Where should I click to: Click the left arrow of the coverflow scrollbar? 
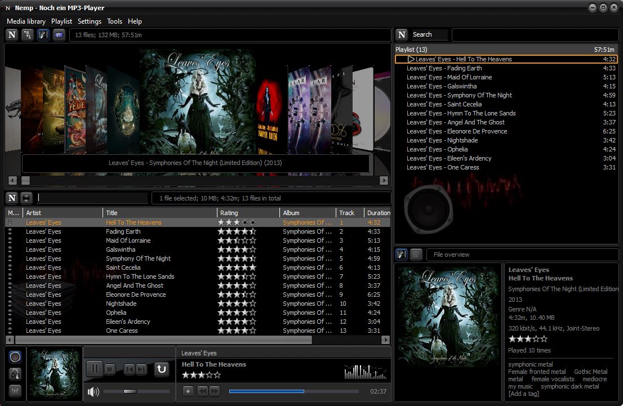pyautogui.click(x=13, y=180)
